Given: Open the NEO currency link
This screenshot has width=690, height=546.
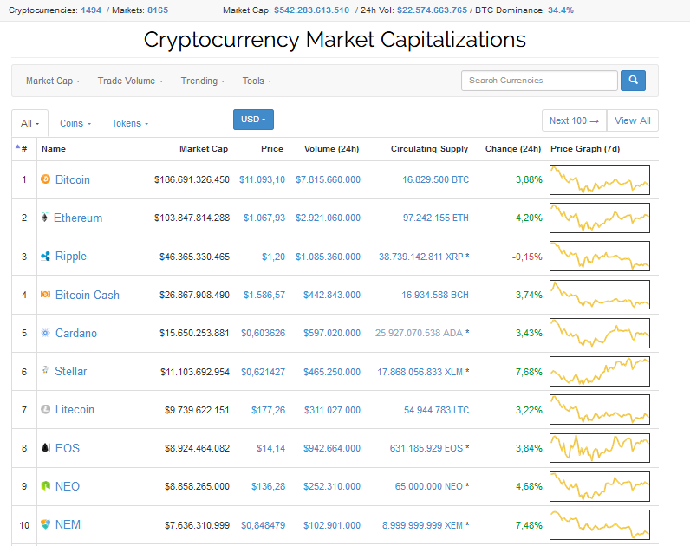Looking at the screenshot, I should (x=68, y=486).
